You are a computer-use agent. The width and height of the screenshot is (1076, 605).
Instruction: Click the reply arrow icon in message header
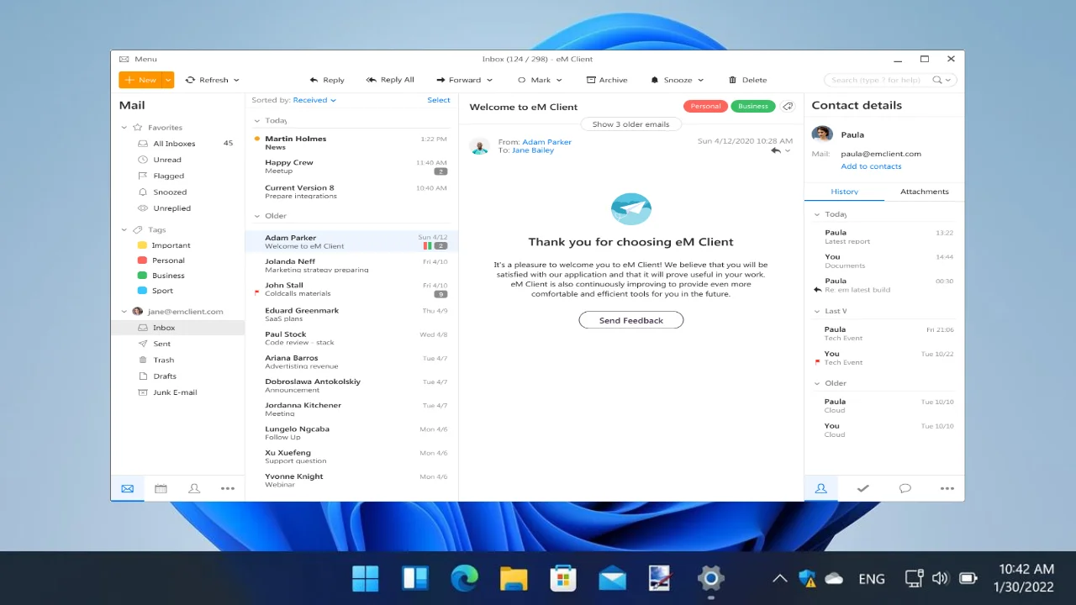pyautogui.click(x=776, y=150)
